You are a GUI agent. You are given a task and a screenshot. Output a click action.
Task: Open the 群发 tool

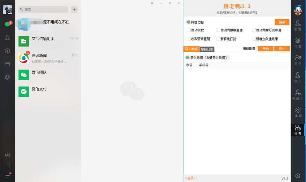(298, 26)
